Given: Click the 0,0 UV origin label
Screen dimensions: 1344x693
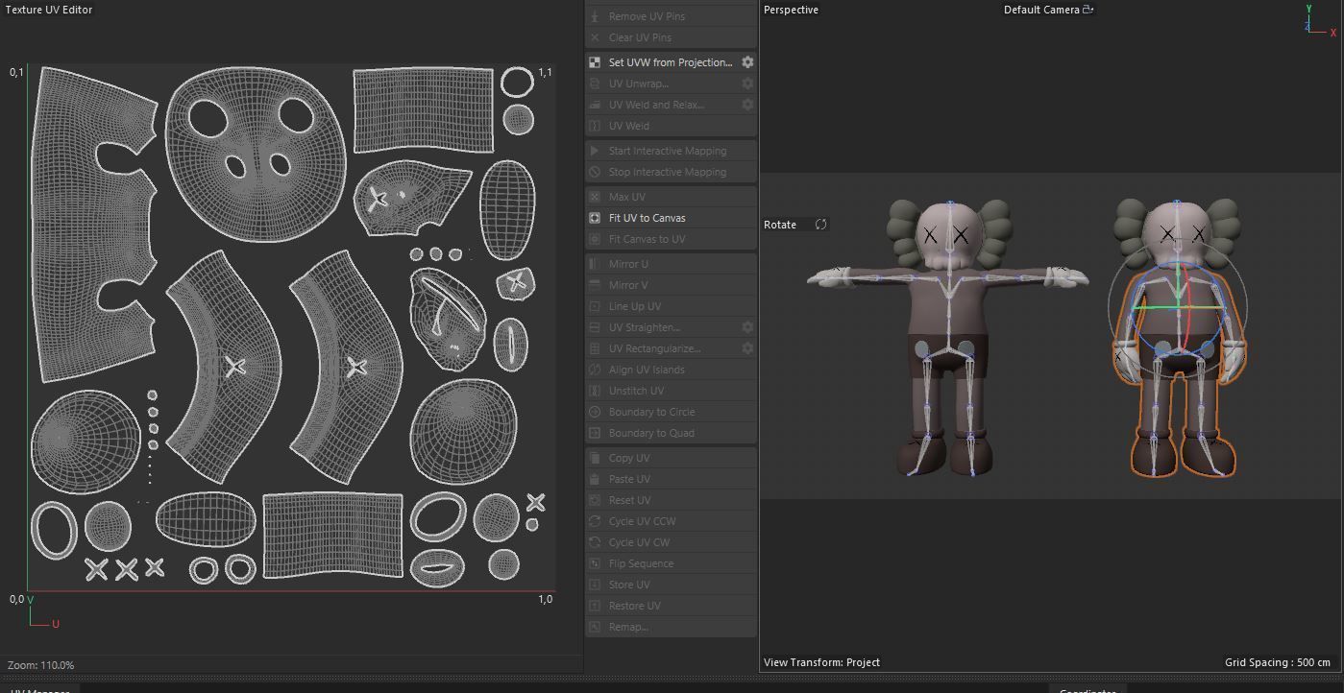Looking at the screenshot, I should coord(16,599).
